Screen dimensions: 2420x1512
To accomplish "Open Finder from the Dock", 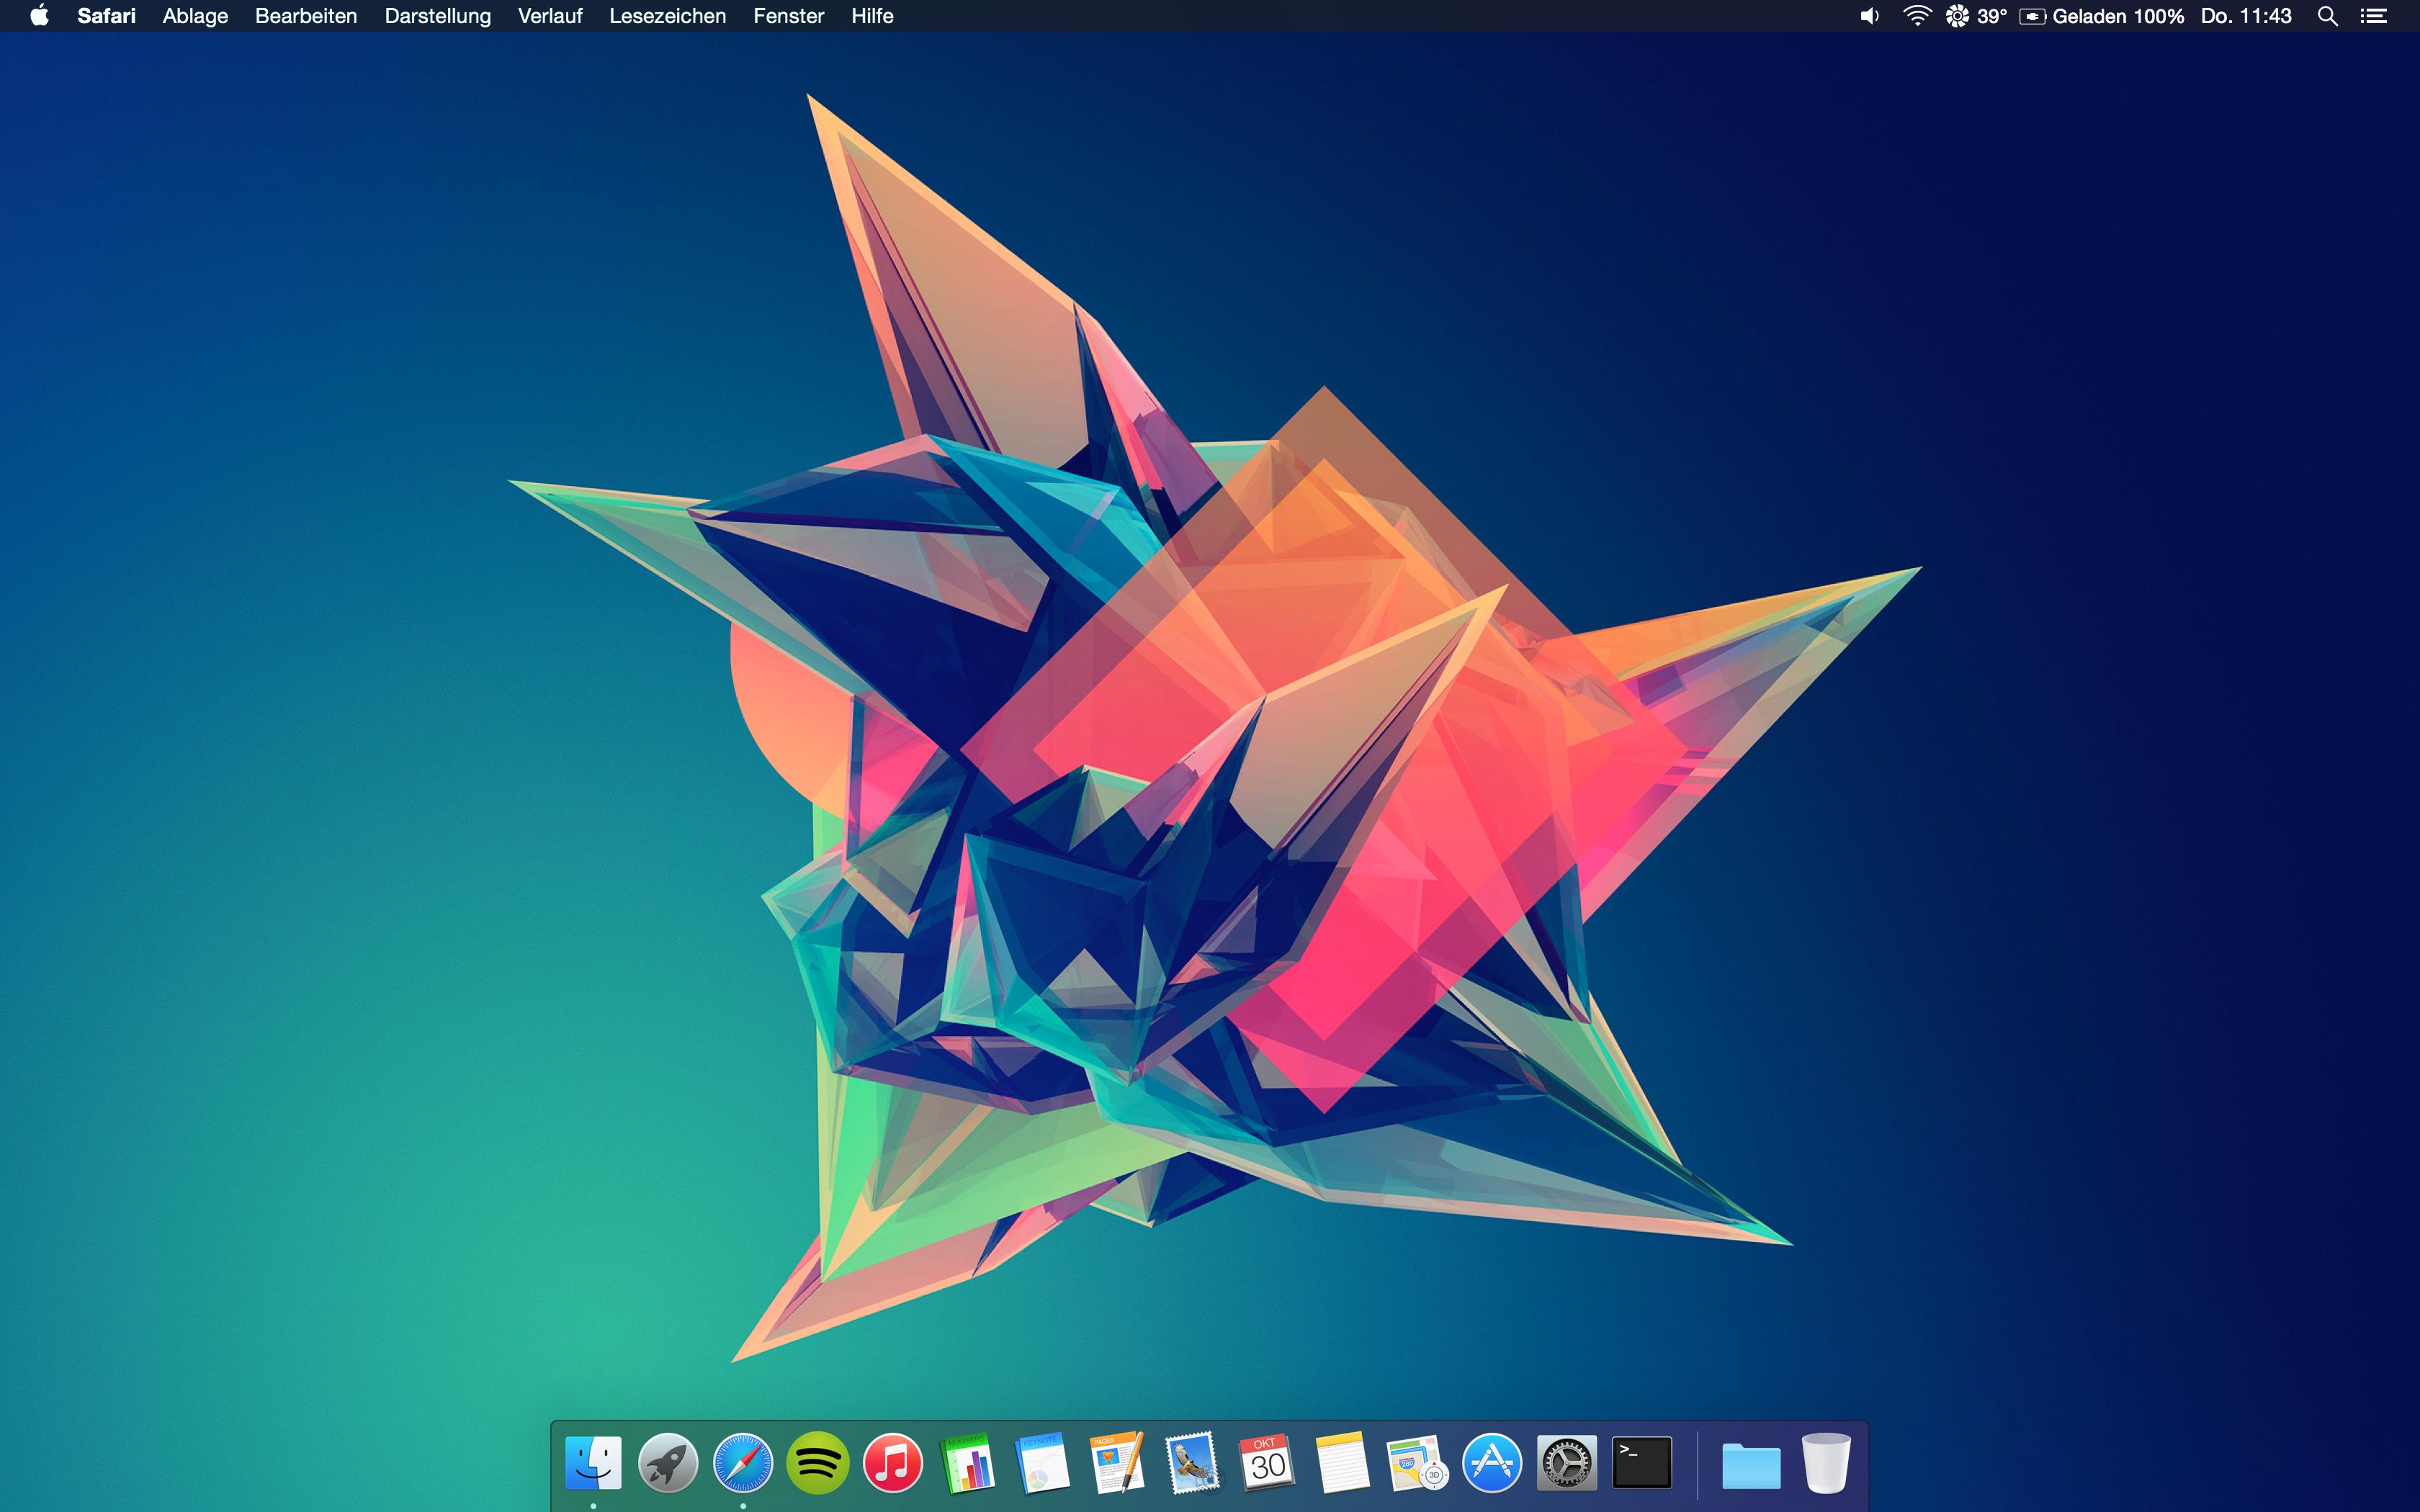I will [593, 1463].
